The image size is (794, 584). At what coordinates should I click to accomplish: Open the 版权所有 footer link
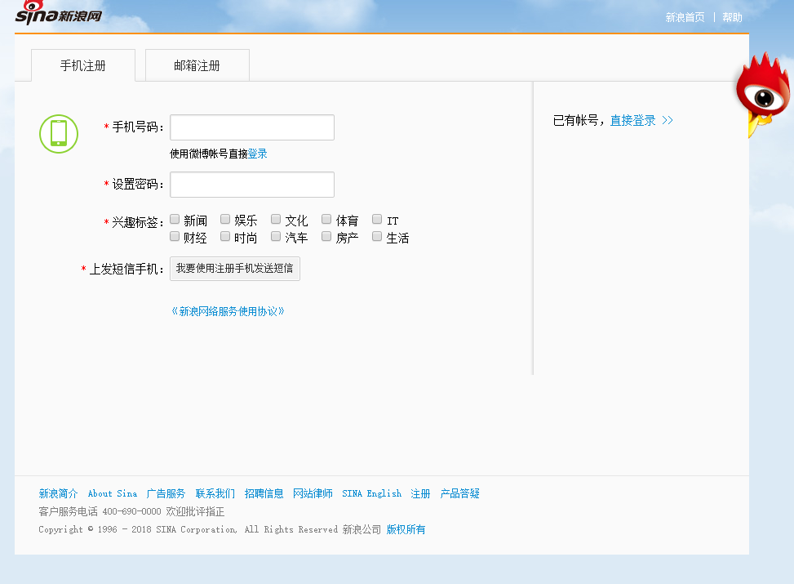click(x=406, y=529)
